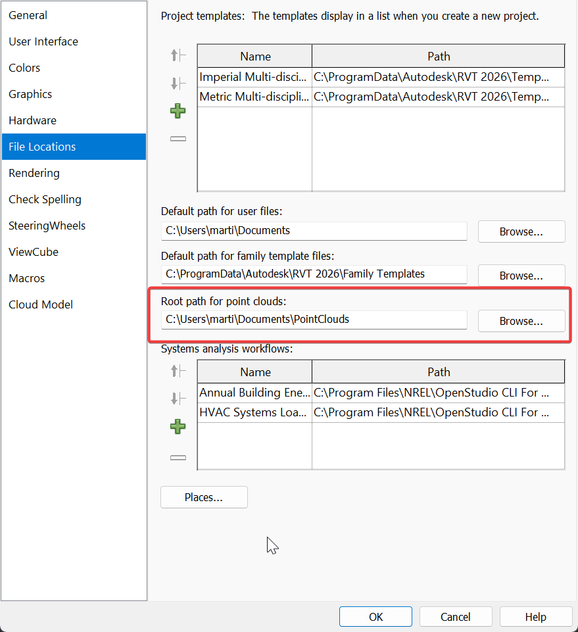Move project template up in list

click(178, 55)
